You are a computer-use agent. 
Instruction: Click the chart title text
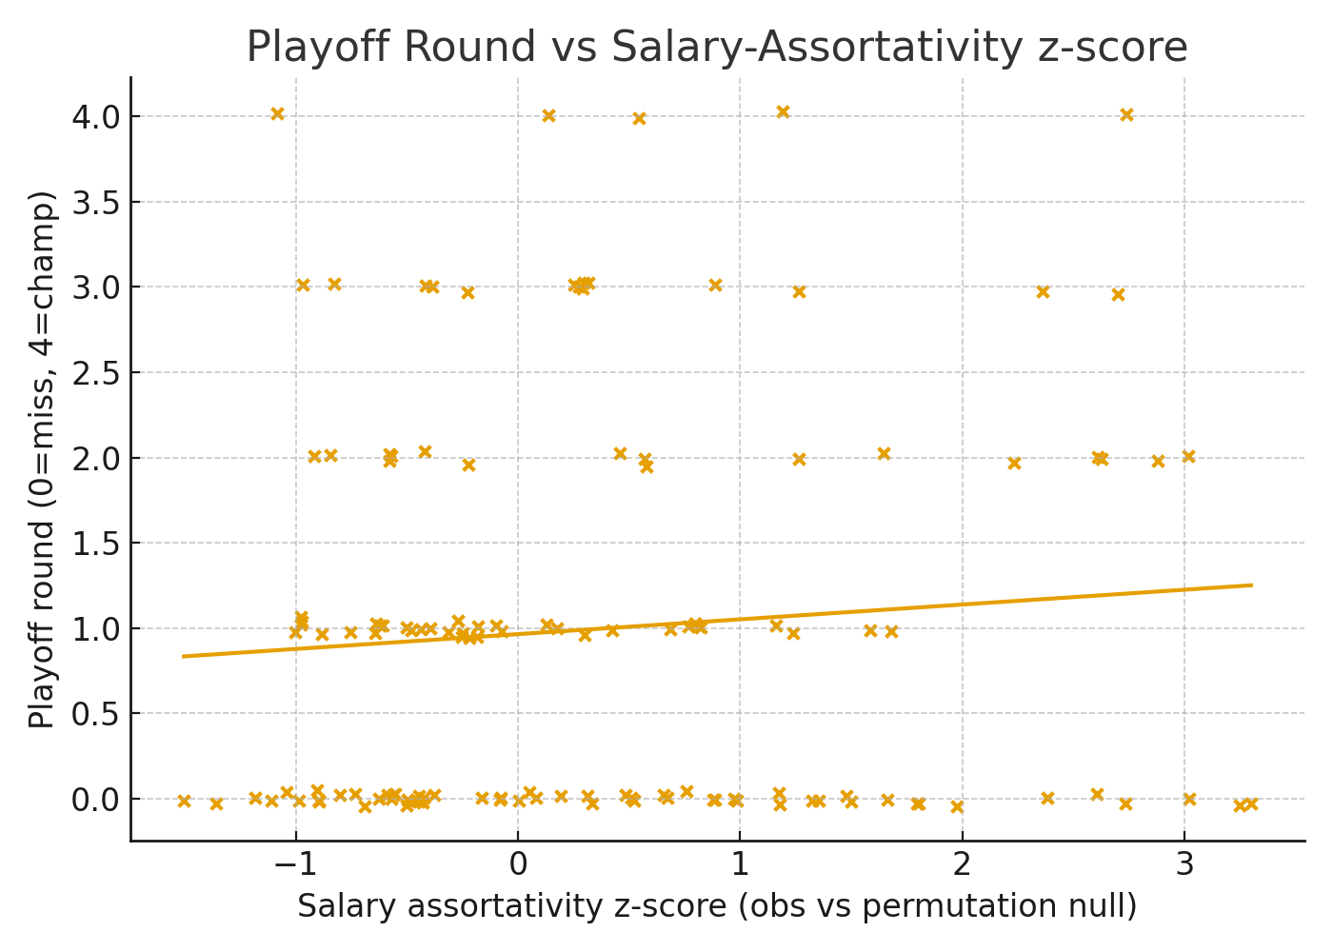pyautogui.click(x=716, y=48)
